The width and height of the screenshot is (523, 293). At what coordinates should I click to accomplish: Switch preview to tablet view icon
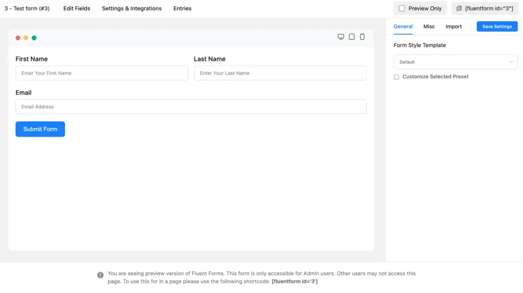tap(351, 37)
